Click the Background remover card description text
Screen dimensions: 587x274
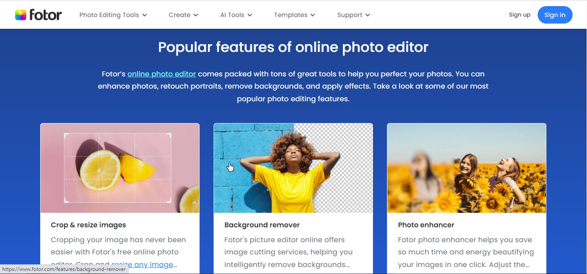coord(289,252)
